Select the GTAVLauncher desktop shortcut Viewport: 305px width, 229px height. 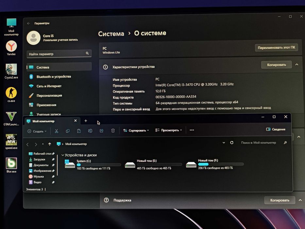coord(11,118)
